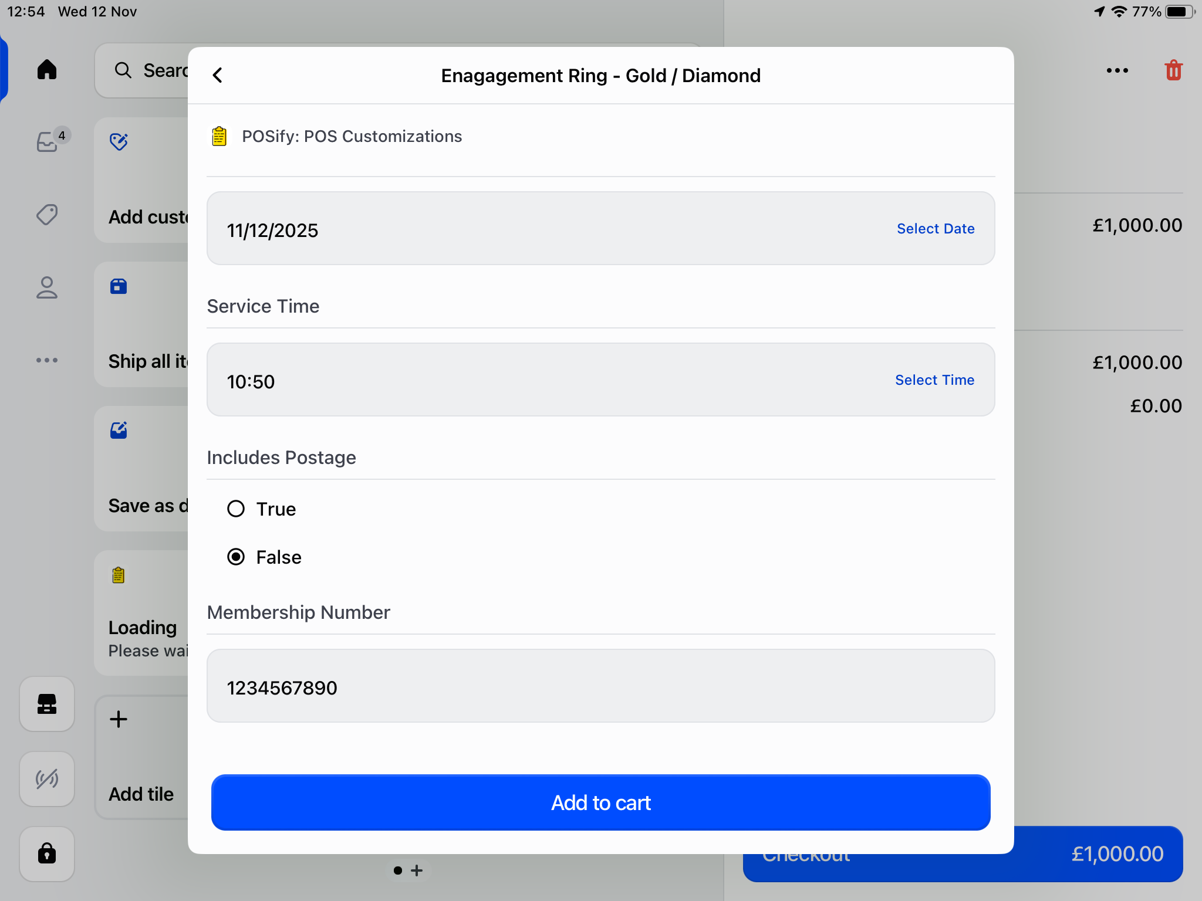Open Select Date picker

coord(936,229)
